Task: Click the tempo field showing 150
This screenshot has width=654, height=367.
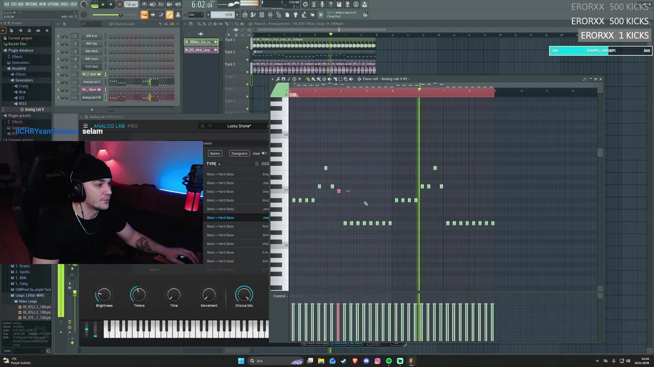Action: (x=131, y=5)
